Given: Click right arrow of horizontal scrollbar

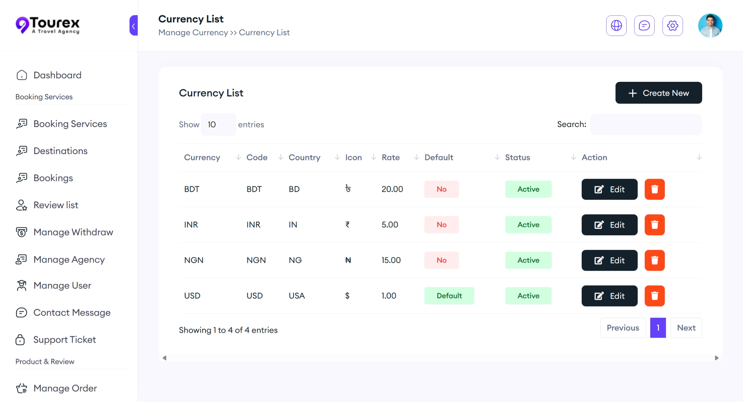Looking at the screenshot, I should click(716, 358).
